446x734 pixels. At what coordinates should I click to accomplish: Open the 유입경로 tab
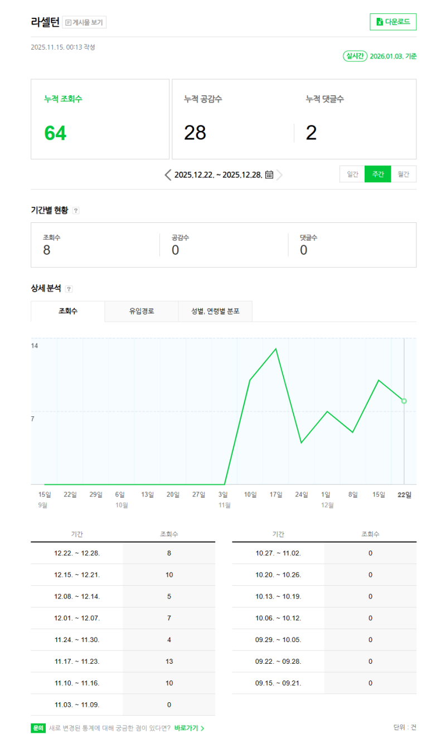142,312
